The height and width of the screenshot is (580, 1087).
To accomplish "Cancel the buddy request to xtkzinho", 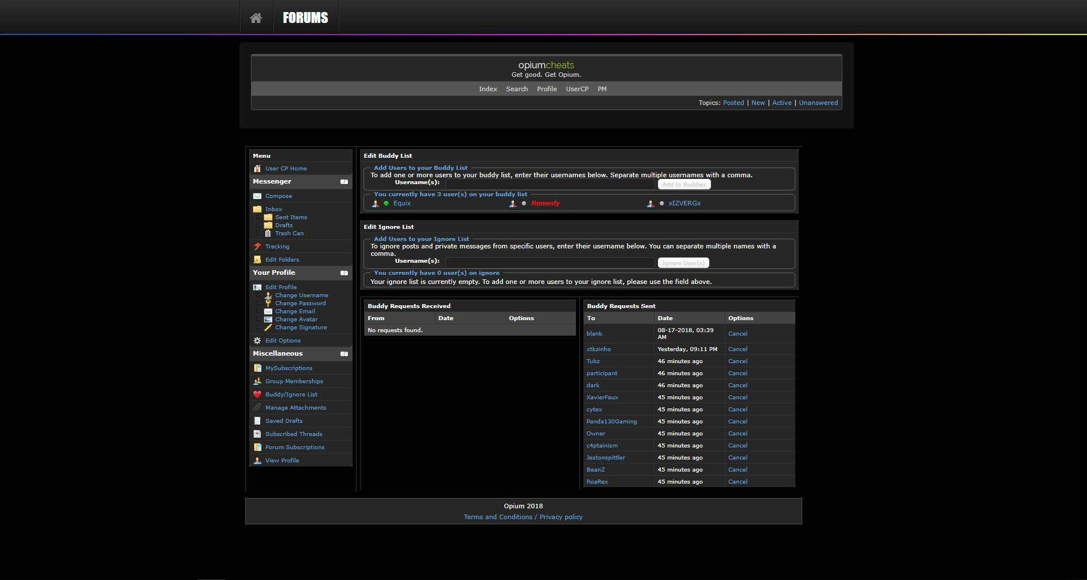I will pyautogui.click(x=737, y=349).
